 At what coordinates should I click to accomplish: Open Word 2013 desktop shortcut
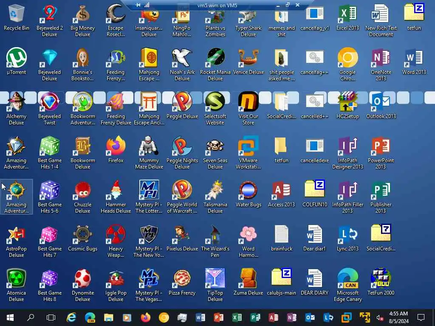[414, 61]
